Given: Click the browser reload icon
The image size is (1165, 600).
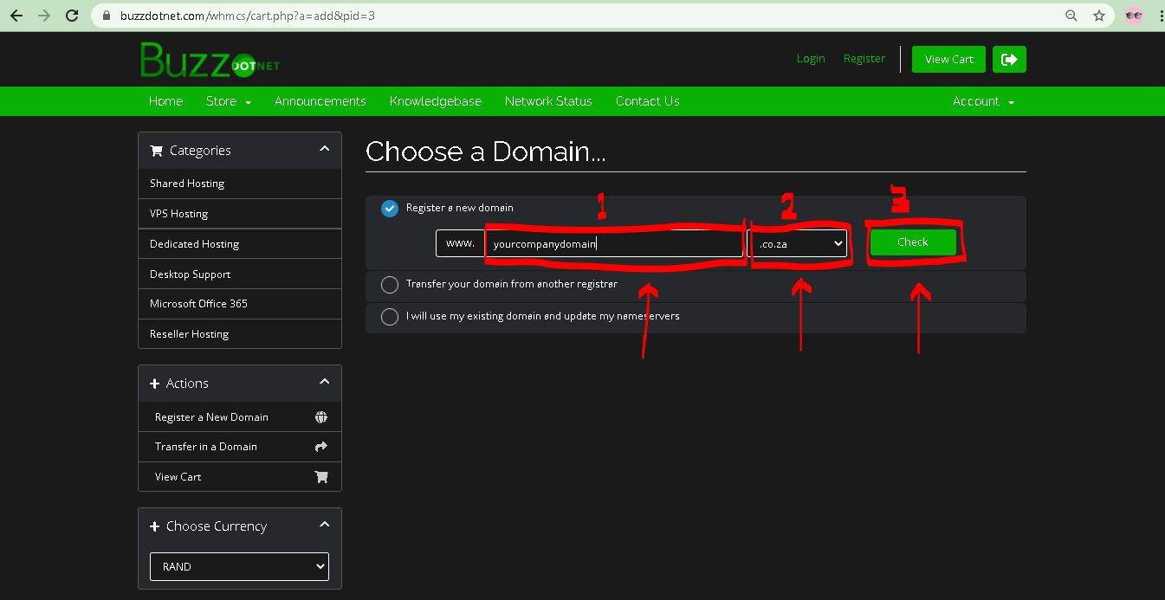Looking at the screenshot, I should point(72,16).
